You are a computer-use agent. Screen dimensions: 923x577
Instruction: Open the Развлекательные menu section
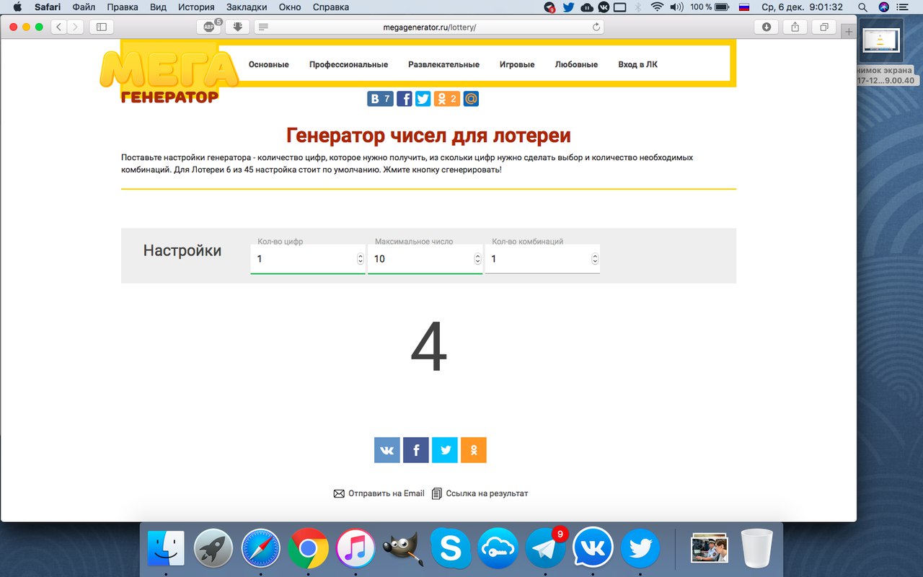pyautogui.click(x=443, y=64)
